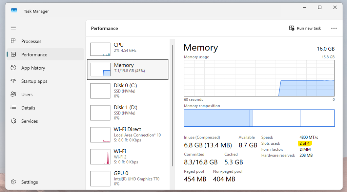Click the Paged pool 454 MB value
347x192 pixels.
click(x=195, y=179)
